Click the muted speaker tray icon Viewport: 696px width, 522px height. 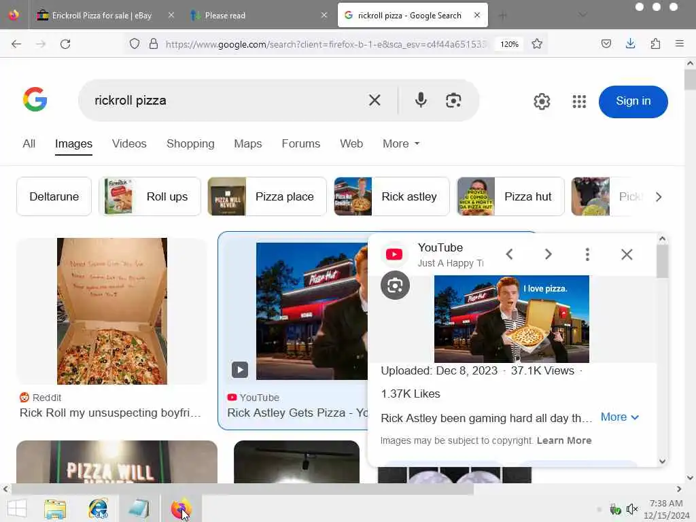click(631, 509)
